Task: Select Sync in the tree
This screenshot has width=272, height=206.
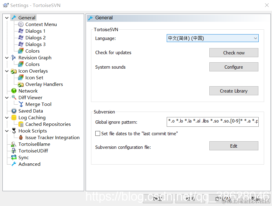Action: pos(24,157)
